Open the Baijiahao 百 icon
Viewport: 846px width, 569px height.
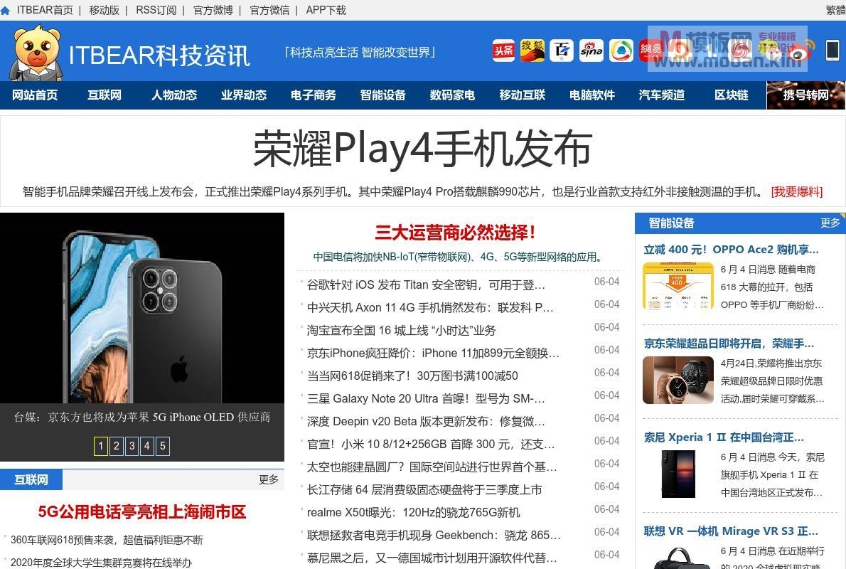pos(562,50)
